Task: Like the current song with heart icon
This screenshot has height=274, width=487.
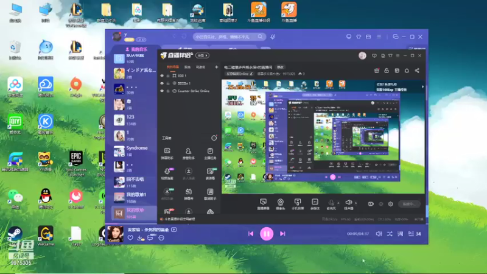Action: click(x=130, y=238)
